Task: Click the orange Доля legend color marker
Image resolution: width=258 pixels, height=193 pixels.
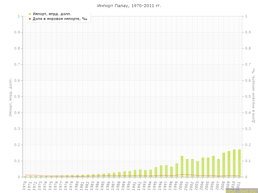Action: [30, 19]
